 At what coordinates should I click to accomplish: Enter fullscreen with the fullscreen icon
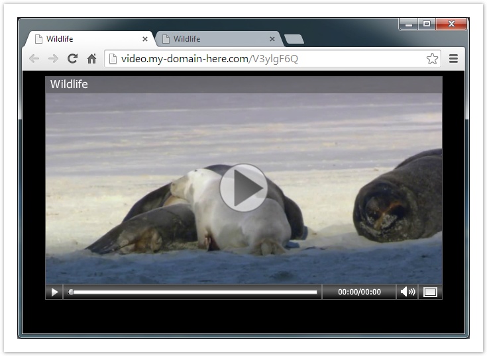tap(430, 292)
